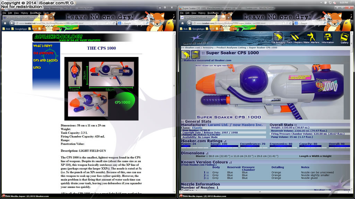This screenshot has height=199, width=355.
Task: Open The Armoury water gun icon
Action: [278, 37]
